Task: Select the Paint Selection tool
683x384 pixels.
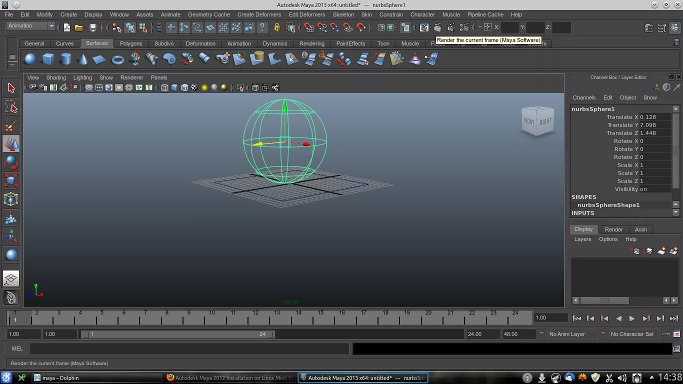Action: click(x=11, y=125)
